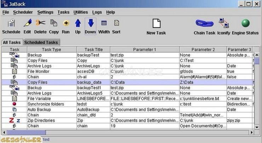This screenshot has width=262, height=143.
Task: Select the 'Open Documents|#|Op...' cell
Action: click(x=203, y=126)
